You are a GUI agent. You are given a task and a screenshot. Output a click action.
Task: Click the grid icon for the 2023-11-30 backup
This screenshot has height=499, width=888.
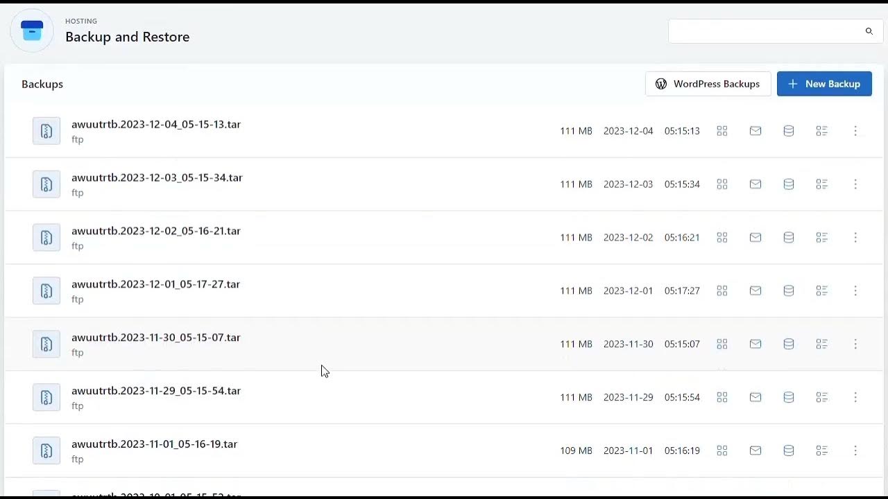tap(722, 344)
